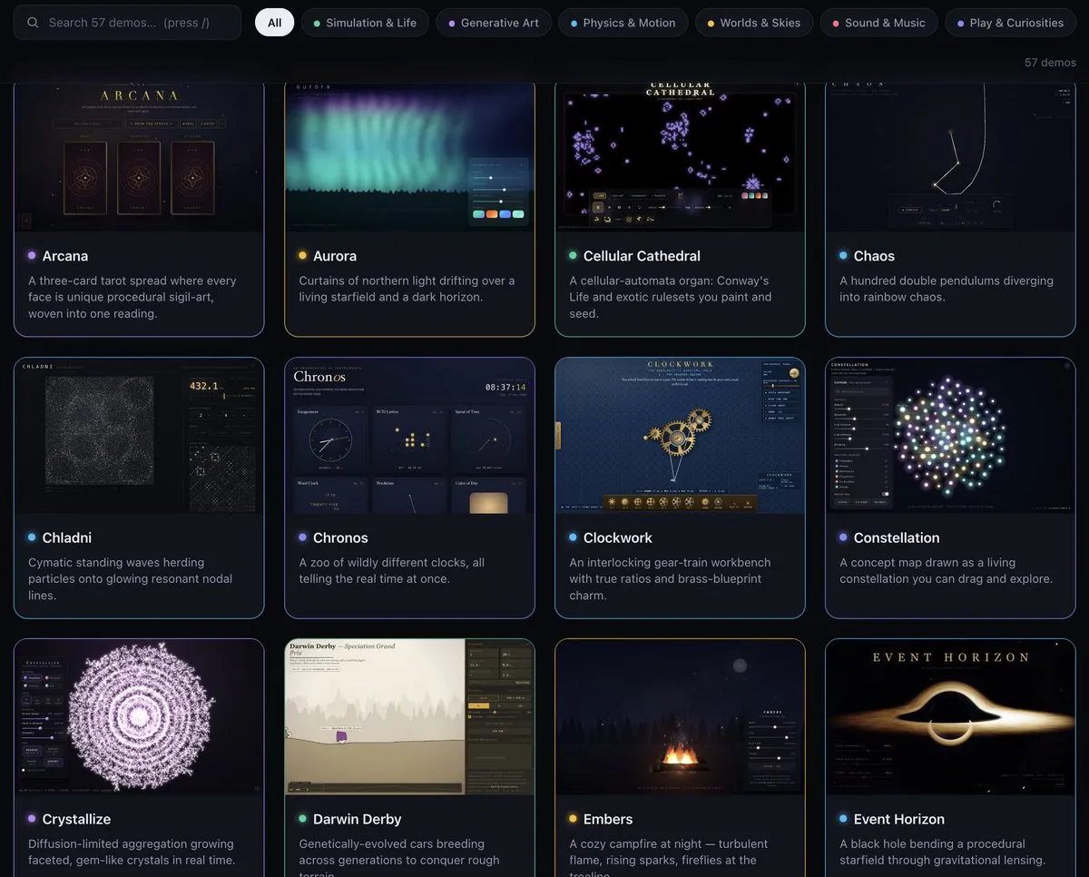Viewport: 1089px width, 877px height.
Task: Open the Event Horizon black hole thumbnail
Action: tap(950, 717)
